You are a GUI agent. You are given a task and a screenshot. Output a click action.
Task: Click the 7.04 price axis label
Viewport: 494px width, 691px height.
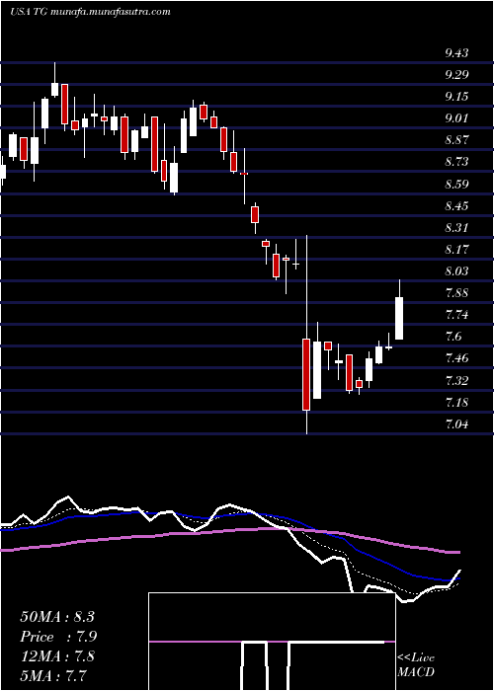click(x=456, y=424)
